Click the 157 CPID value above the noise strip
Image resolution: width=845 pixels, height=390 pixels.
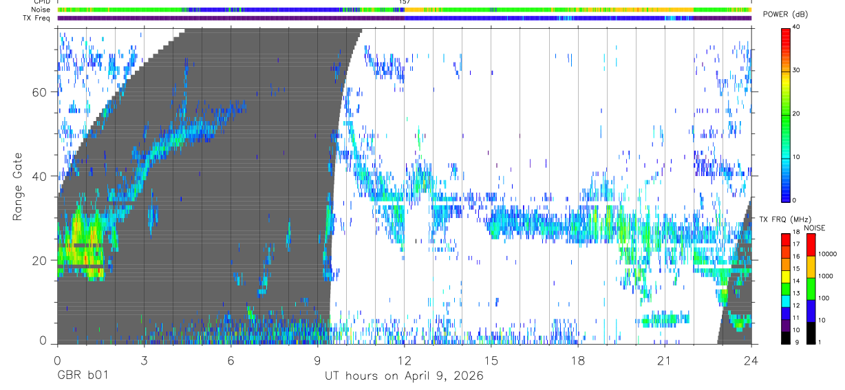point(404,2)
